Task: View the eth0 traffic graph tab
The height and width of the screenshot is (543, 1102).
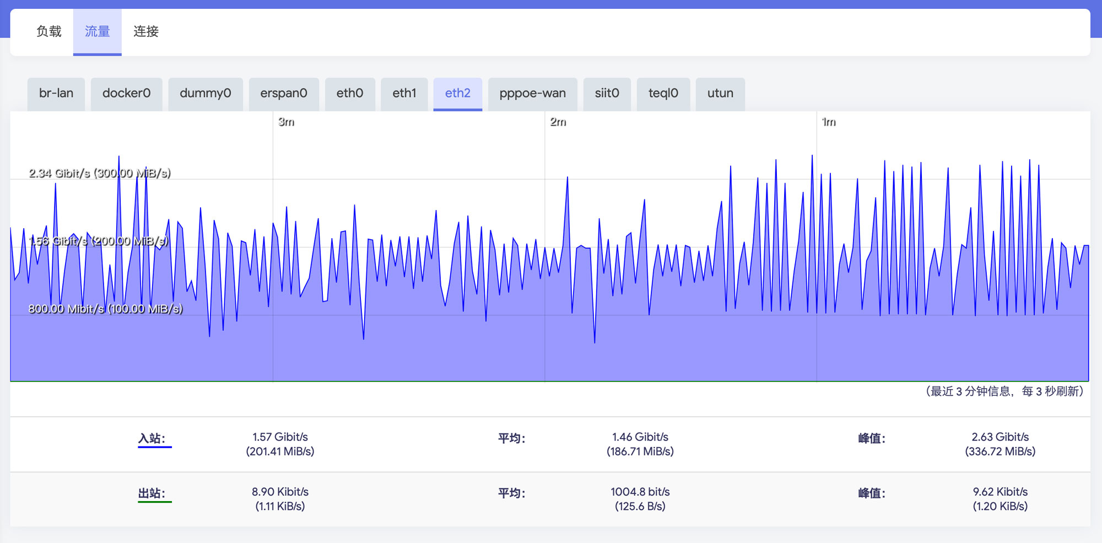Action: (349, 93)
